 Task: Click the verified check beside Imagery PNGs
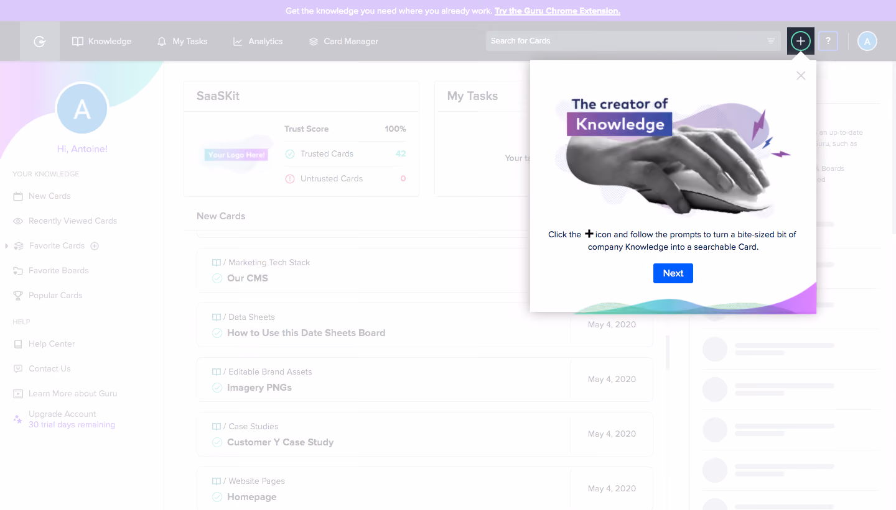click(217, 388)
